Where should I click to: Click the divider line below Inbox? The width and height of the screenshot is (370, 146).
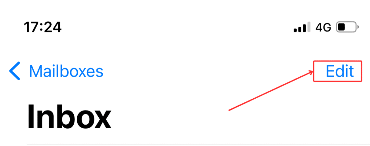tap(198, 143)
